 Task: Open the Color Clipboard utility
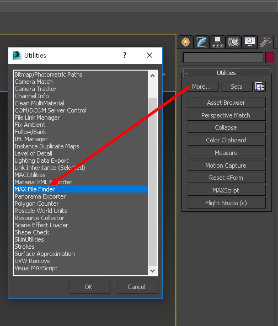click(x=226, y=140)
